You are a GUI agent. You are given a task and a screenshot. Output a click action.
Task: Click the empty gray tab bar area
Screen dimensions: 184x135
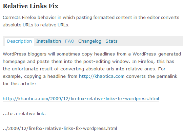coord(150,41)
